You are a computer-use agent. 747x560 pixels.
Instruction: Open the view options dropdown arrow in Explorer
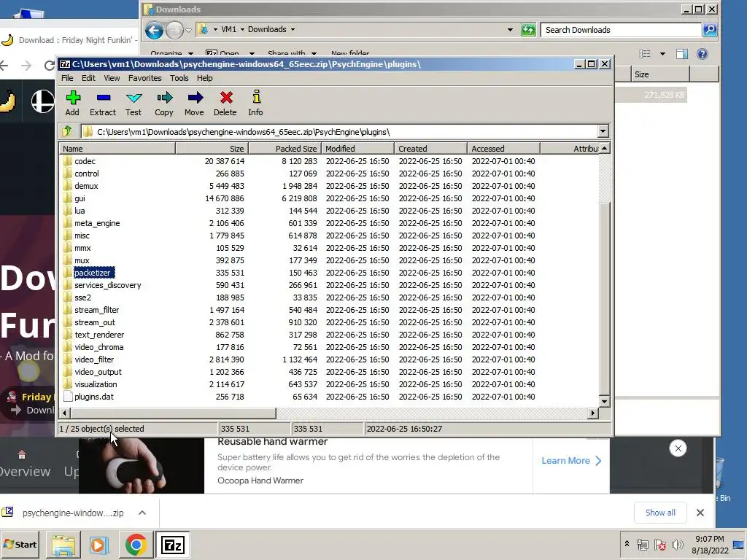[662, 54]
